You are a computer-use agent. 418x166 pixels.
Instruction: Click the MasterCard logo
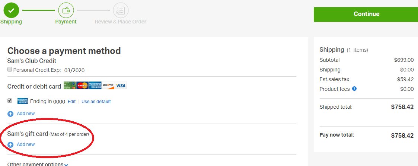(x=83, y=86)
